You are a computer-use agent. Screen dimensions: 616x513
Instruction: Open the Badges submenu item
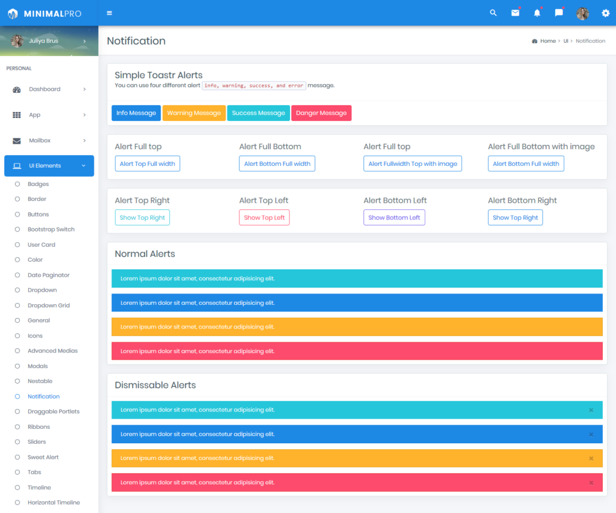click(38, 184)
